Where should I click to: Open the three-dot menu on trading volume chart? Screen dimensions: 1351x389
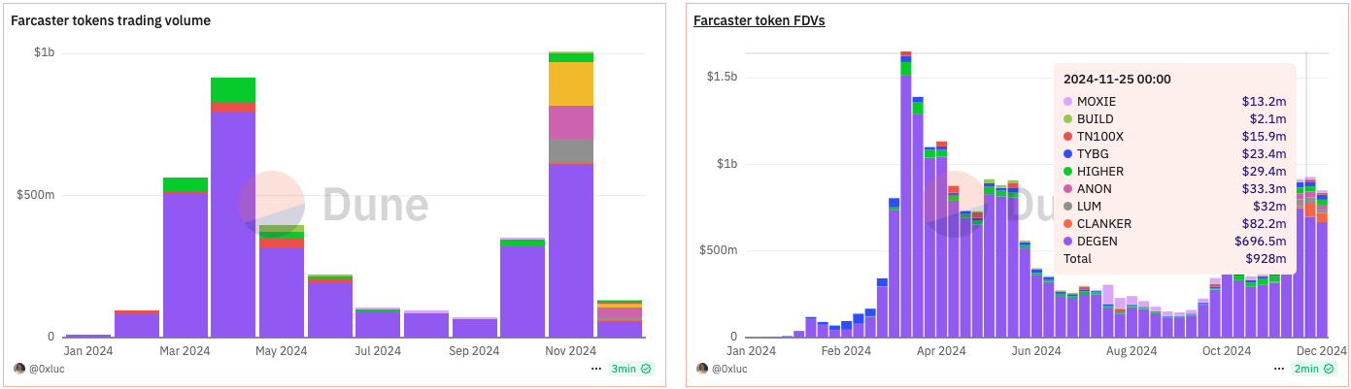click(x=596, y=369)
